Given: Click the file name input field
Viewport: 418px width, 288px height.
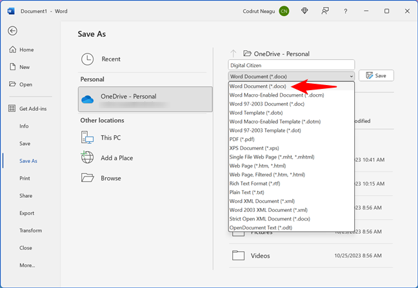Looking at the screenshot, I should click(x=291, y=64).
